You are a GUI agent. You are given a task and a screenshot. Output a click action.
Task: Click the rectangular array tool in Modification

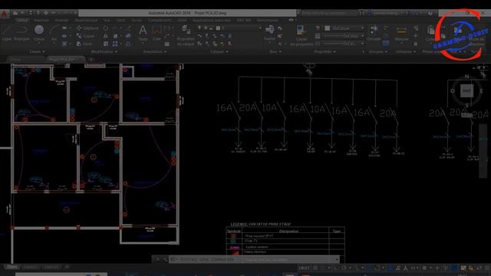(x=115, y=44)
